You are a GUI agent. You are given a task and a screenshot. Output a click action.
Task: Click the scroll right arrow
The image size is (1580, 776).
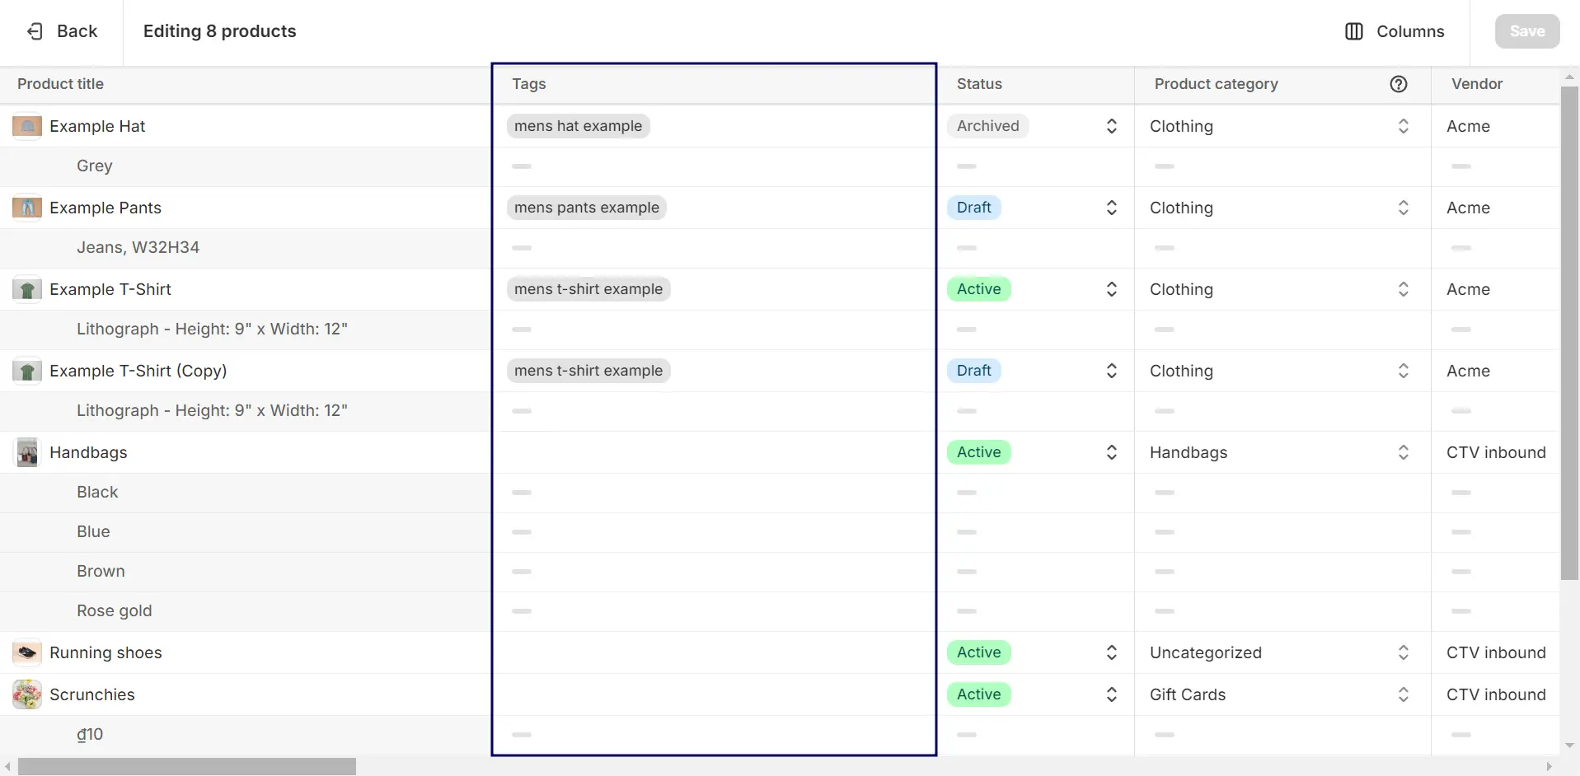tap(1550, 767)
